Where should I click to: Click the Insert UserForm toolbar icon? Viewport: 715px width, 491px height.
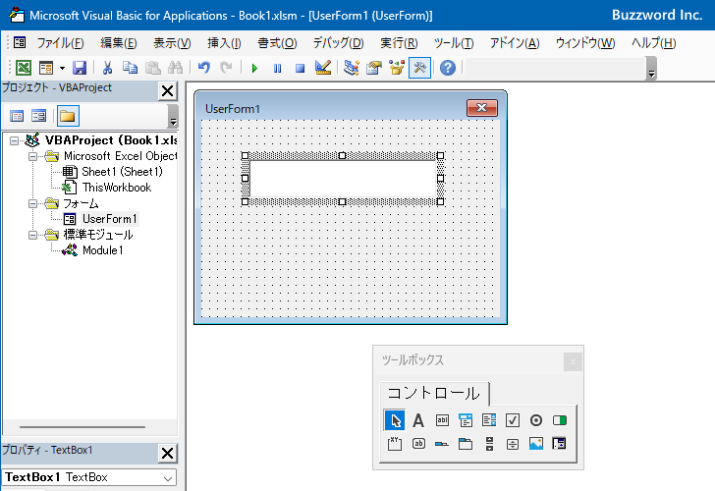(46, 68)
